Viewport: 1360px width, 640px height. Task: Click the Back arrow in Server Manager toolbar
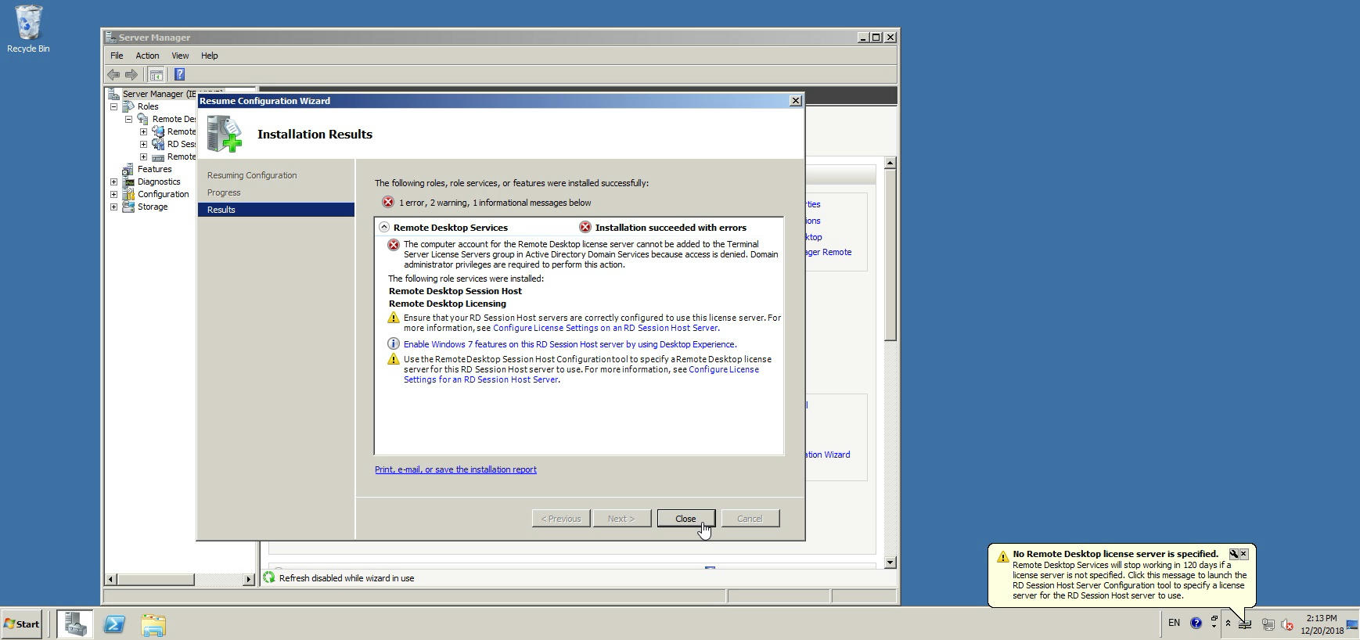(113, 74)
